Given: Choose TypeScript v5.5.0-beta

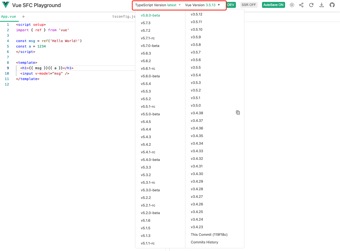Looking at the screenshot, I should (x=150, y=114).
